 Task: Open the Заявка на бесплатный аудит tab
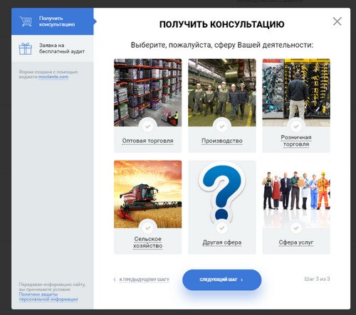pos(53,48)
